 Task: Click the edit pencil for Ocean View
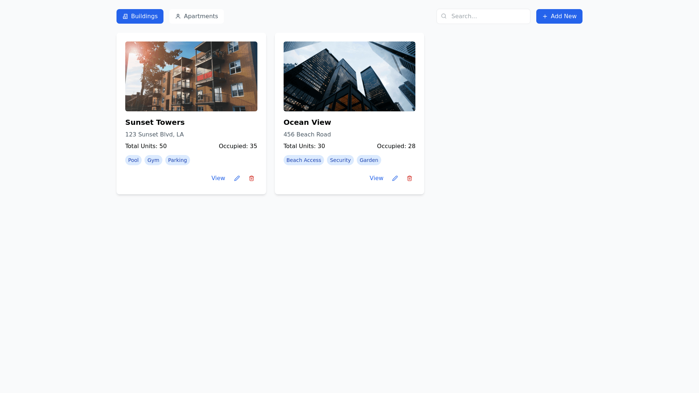395,178
